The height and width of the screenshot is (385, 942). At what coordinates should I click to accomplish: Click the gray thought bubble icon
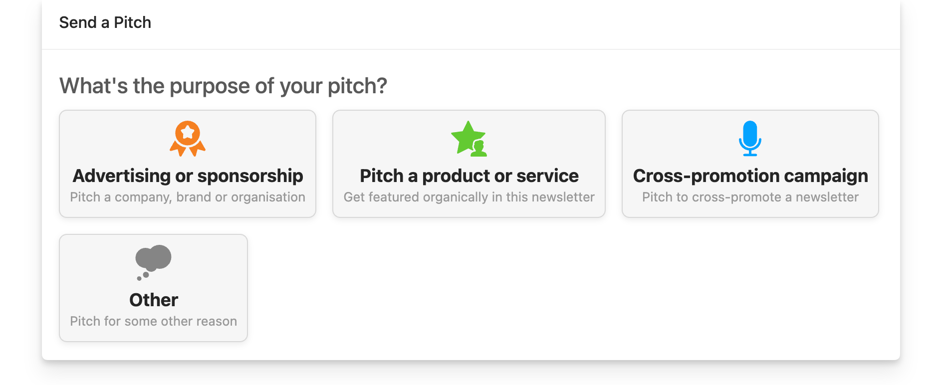(153, 262)
